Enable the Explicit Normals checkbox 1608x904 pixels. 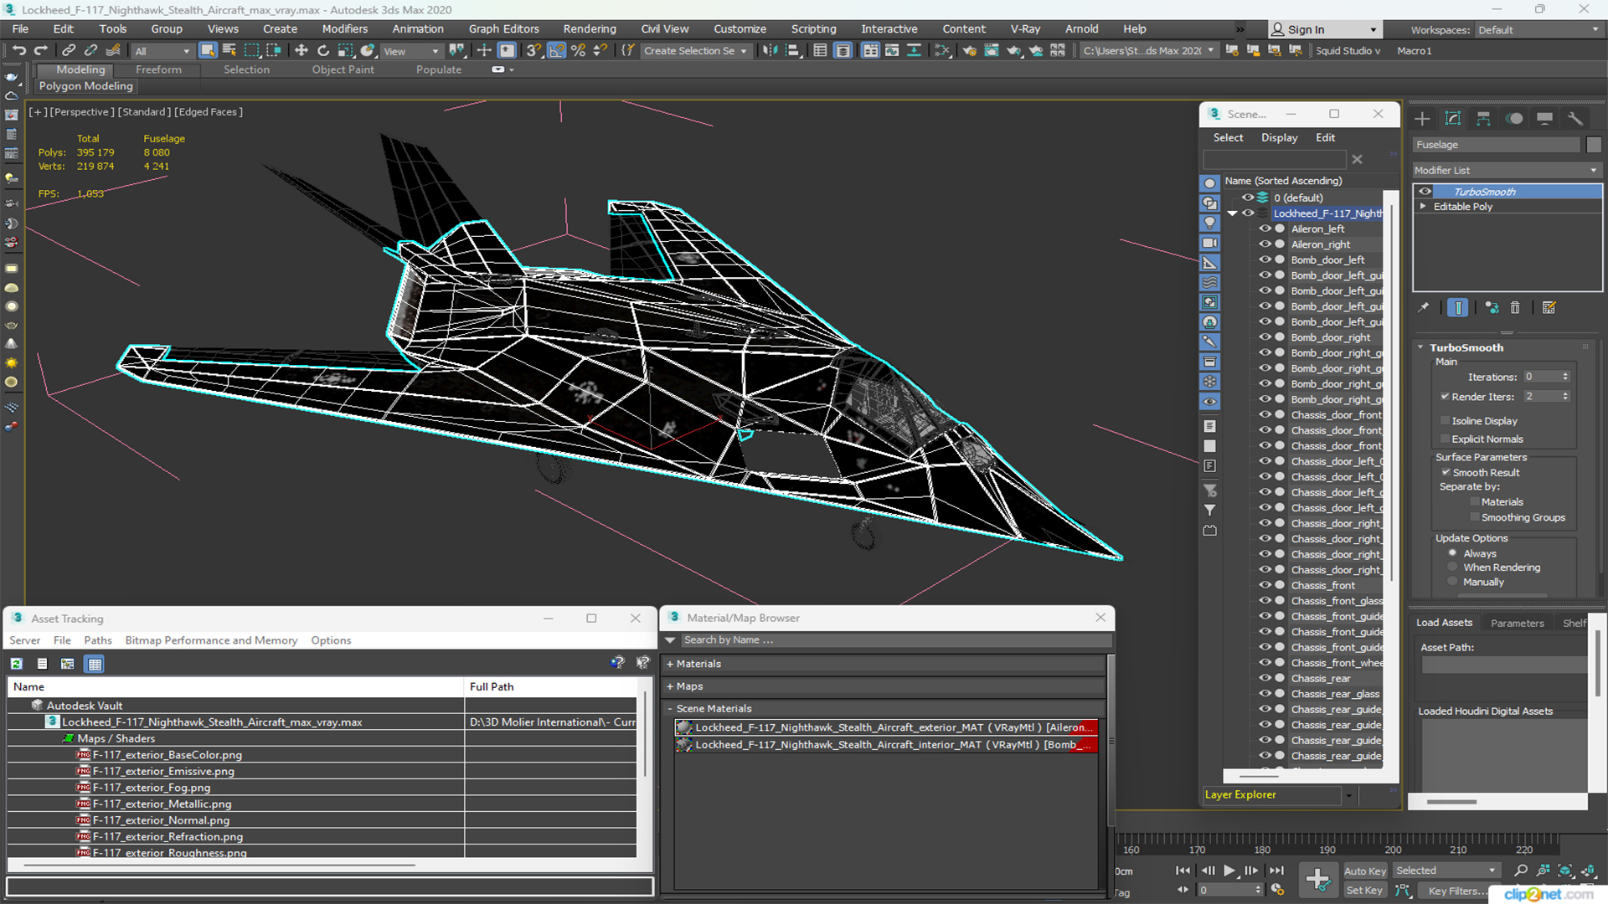[x=1445, y=439]
